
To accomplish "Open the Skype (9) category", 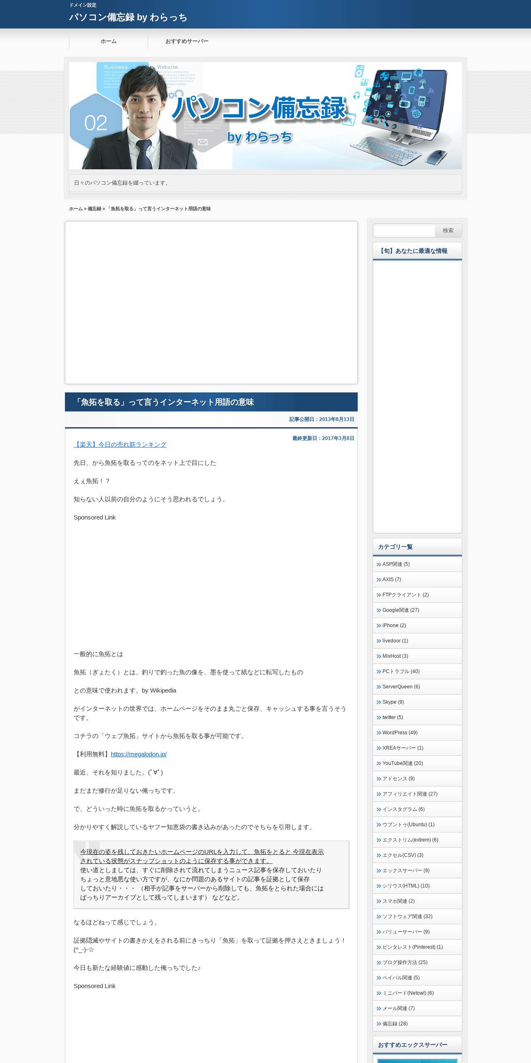I will (x=417, y=702).
